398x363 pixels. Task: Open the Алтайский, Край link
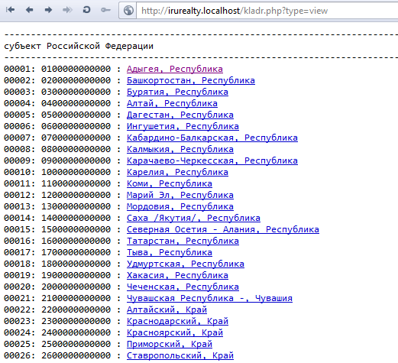pyautogui.click(x=167, y=310)
